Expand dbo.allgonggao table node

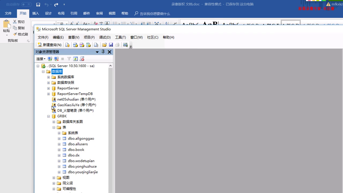(x=59, y=139)
